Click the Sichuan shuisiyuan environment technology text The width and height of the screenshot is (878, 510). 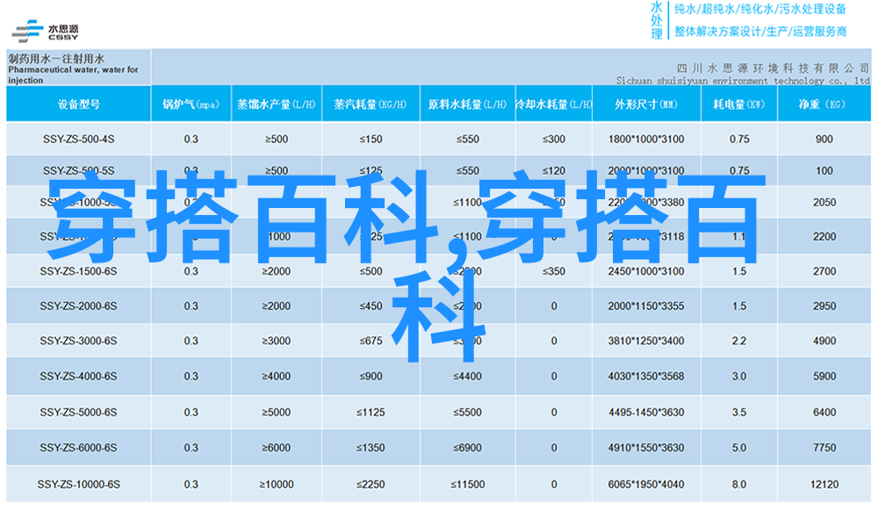pyautogui.click(x=743, y=81)
